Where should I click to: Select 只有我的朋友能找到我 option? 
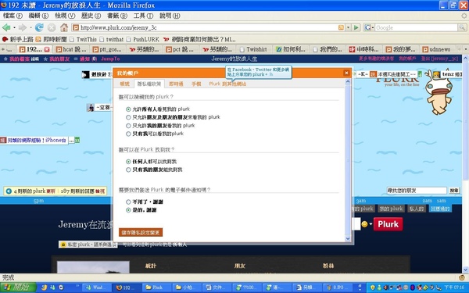point(128,170)
